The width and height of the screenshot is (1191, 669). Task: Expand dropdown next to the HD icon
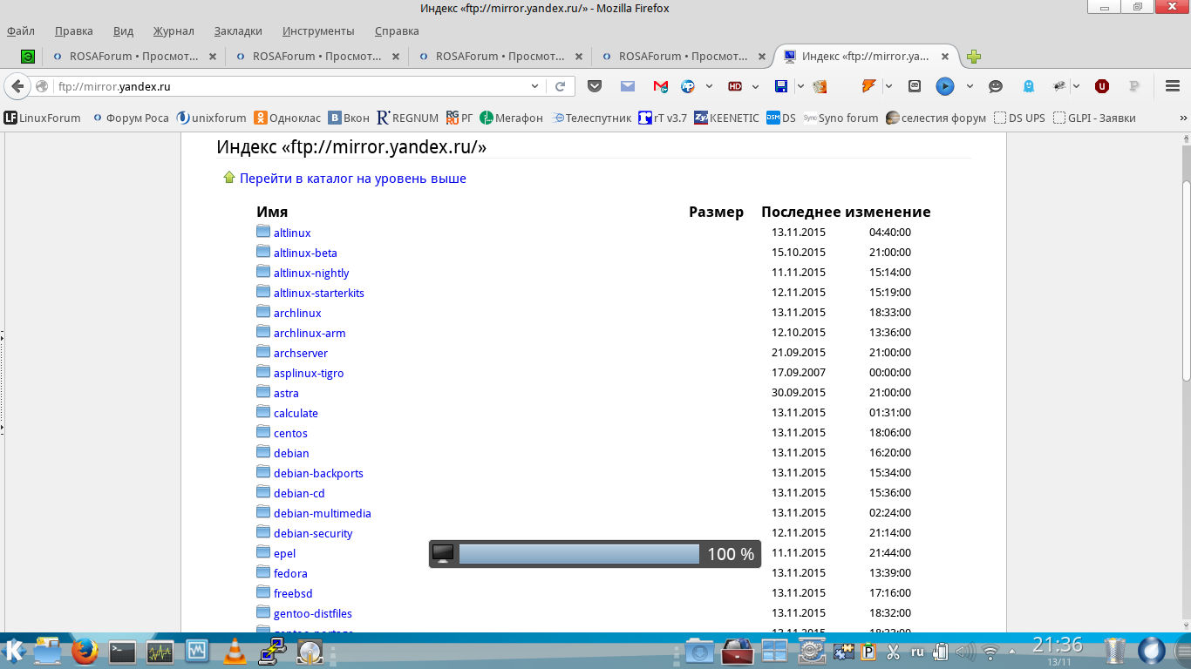[755, 86]
